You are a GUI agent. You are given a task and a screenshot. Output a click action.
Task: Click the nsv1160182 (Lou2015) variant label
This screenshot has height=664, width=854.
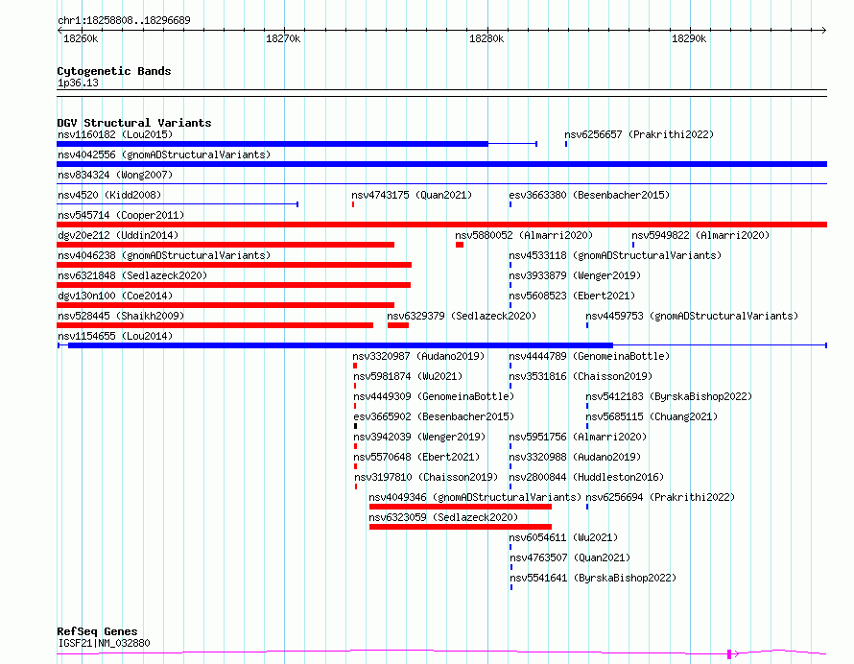[115, 134]
